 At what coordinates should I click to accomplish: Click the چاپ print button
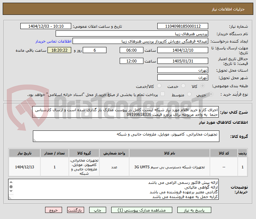tap(97, 210)
